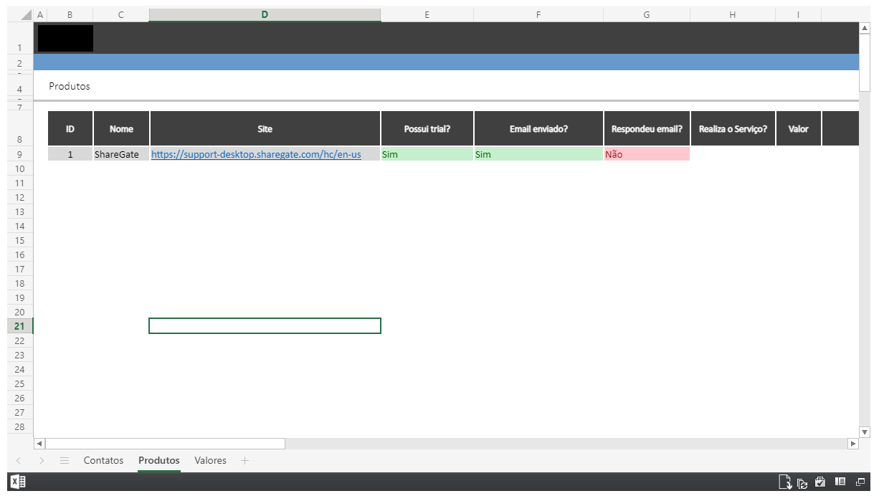Click the 'Valor' header cell
Image resolution: width=879 pixels, height=496 pixels.
tap(798, 129)
